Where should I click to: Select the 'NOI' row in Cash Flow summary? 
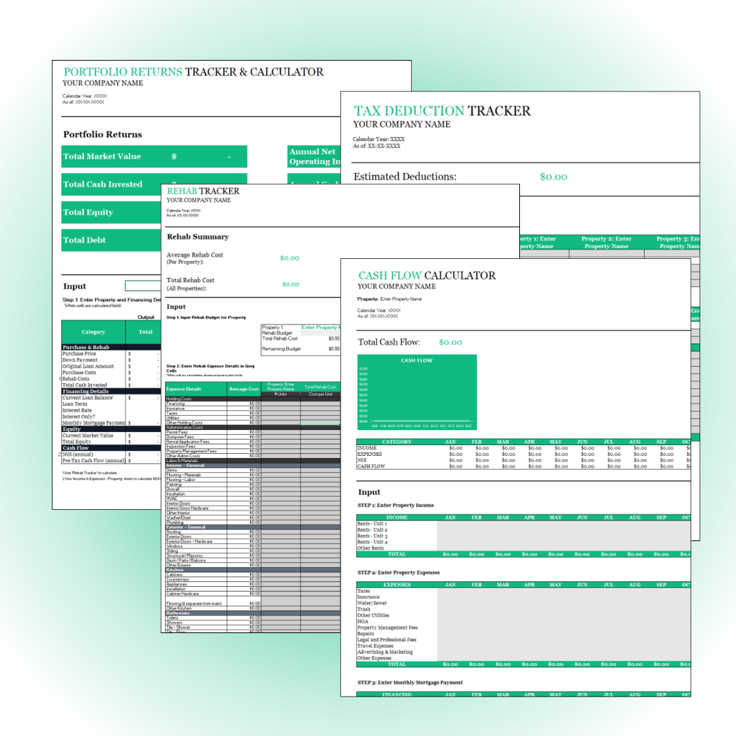[523, 460]
